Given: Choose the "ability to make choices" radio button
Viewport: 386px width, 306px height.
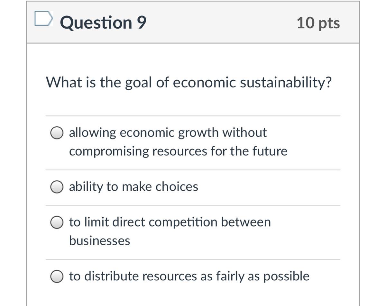Looking at the screenshot, I should point(57,187).
